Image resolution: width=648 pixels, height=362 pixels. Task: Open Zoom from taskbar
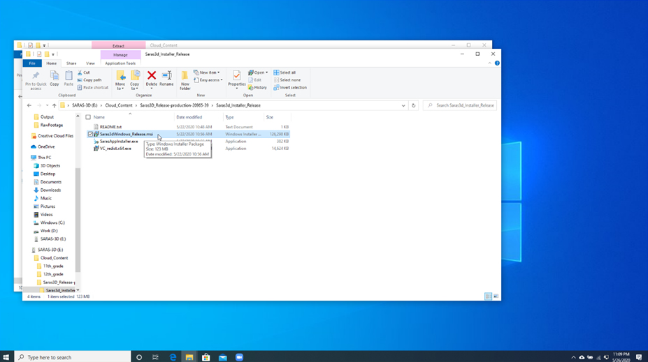(x=239, y=357)
